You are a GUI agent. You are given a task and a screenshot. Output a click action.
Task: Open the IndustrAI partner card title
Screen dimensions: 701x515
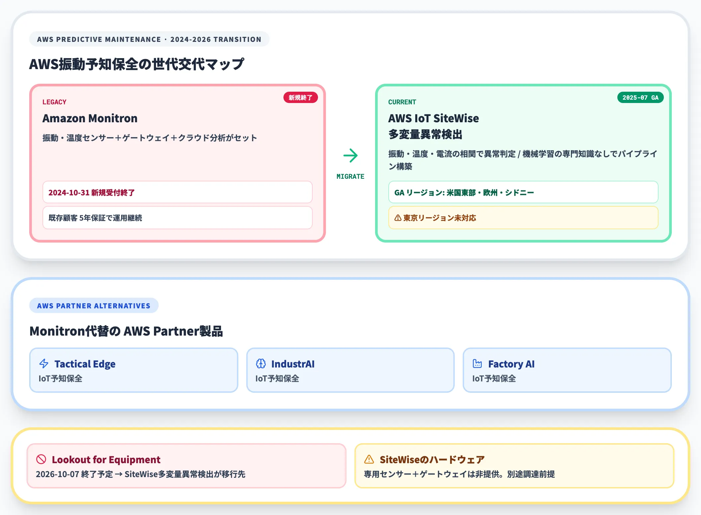[x=293, y=364]
